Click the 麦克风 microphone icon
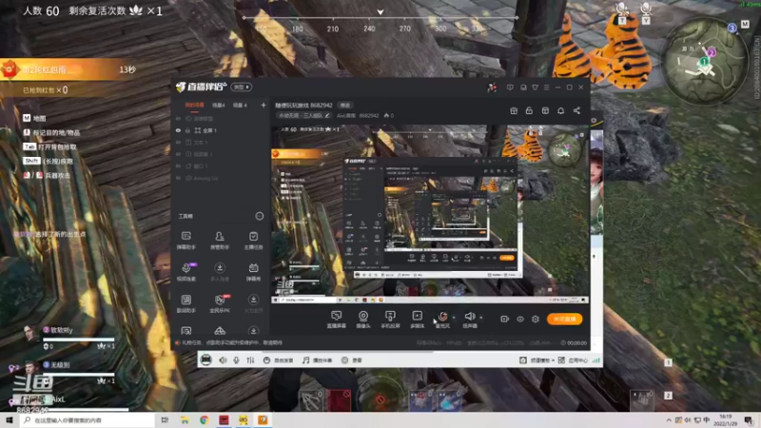 pyautogui.click(x=442, y=317)
